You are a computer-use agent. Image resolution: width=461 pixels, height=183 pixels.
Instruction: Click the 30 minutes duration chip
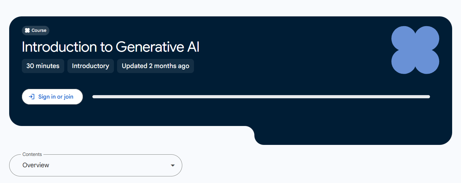coord(43,66)
